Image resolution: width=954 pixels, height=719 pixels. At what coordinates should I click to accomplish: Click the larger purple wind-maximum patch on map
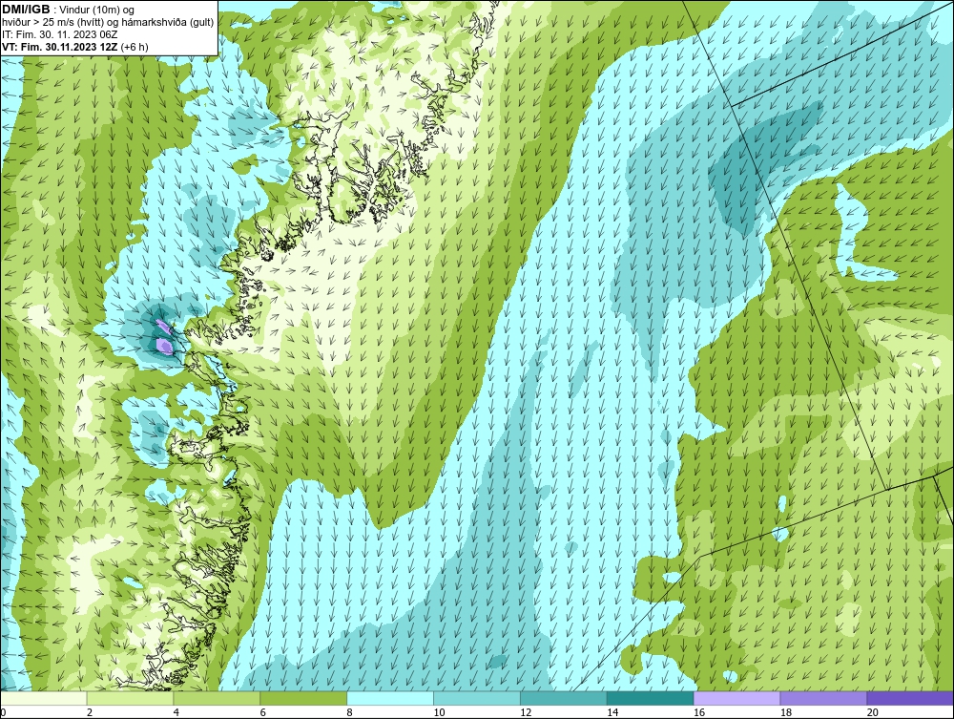164,346
